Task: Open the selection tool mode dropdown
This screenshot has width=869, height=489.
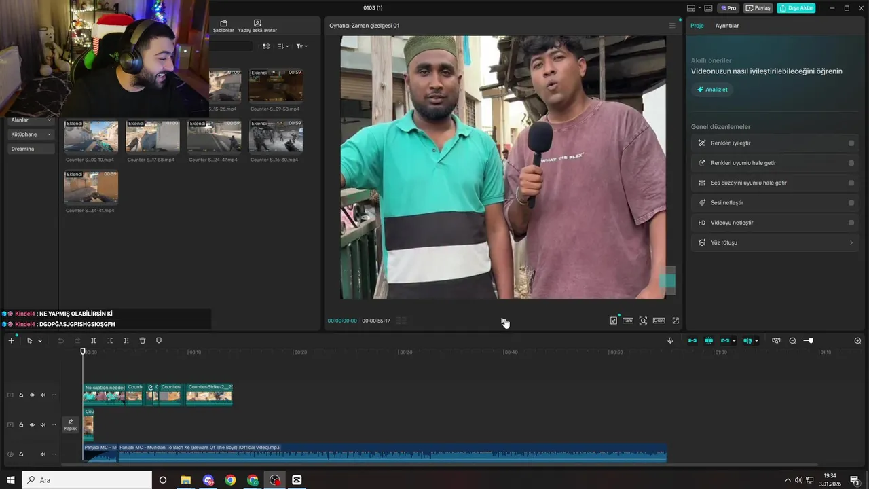Action: [40, 341]
